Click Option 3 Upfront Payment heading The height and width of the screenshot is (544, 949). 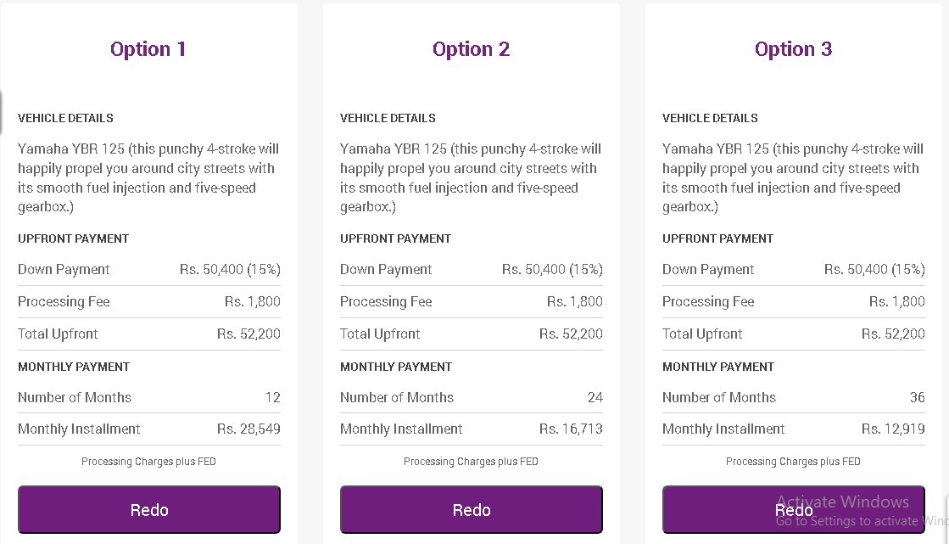click(717, 238)
